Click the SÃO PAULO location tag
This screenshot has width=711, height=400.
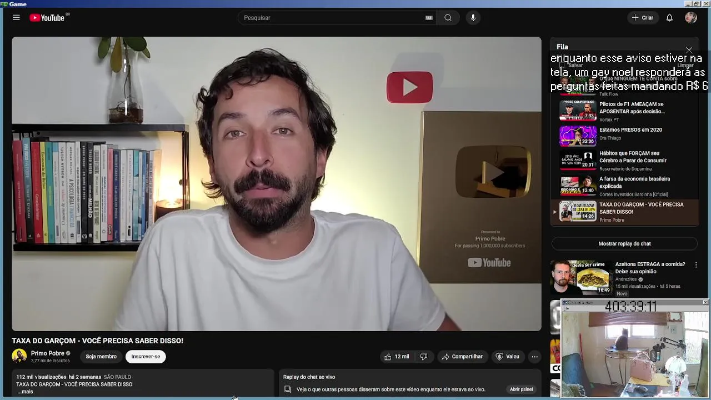[x=117, y=377]
